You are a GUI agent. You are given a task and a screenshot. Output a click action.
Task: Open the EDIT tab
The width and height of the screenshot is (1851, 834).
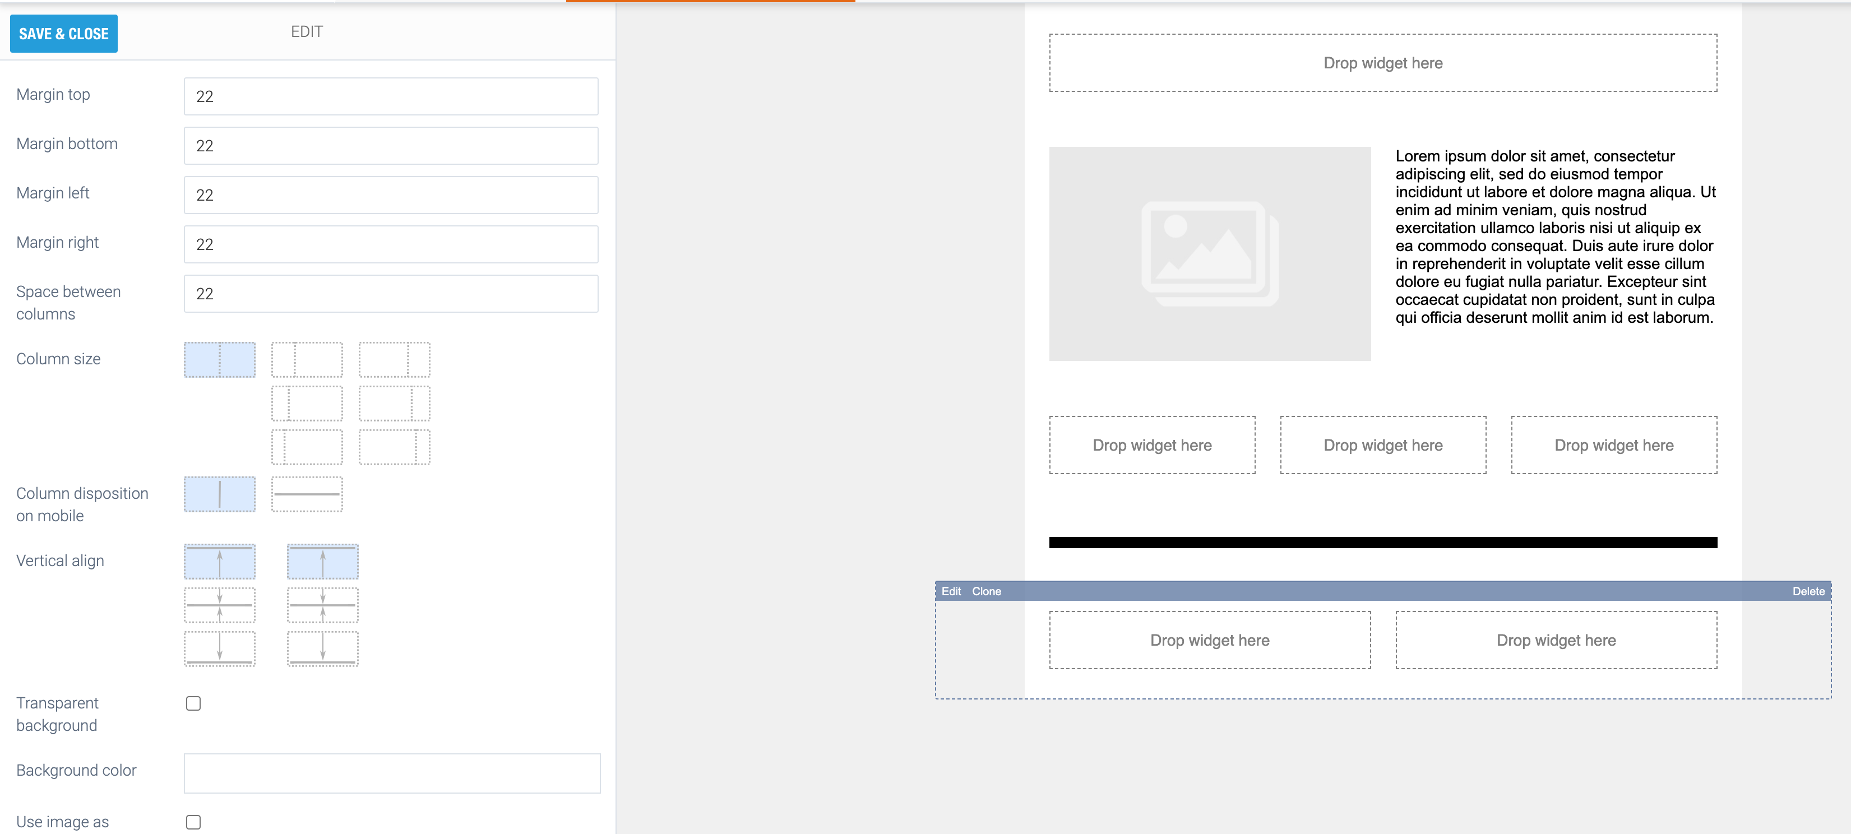(x=307, y=31)
